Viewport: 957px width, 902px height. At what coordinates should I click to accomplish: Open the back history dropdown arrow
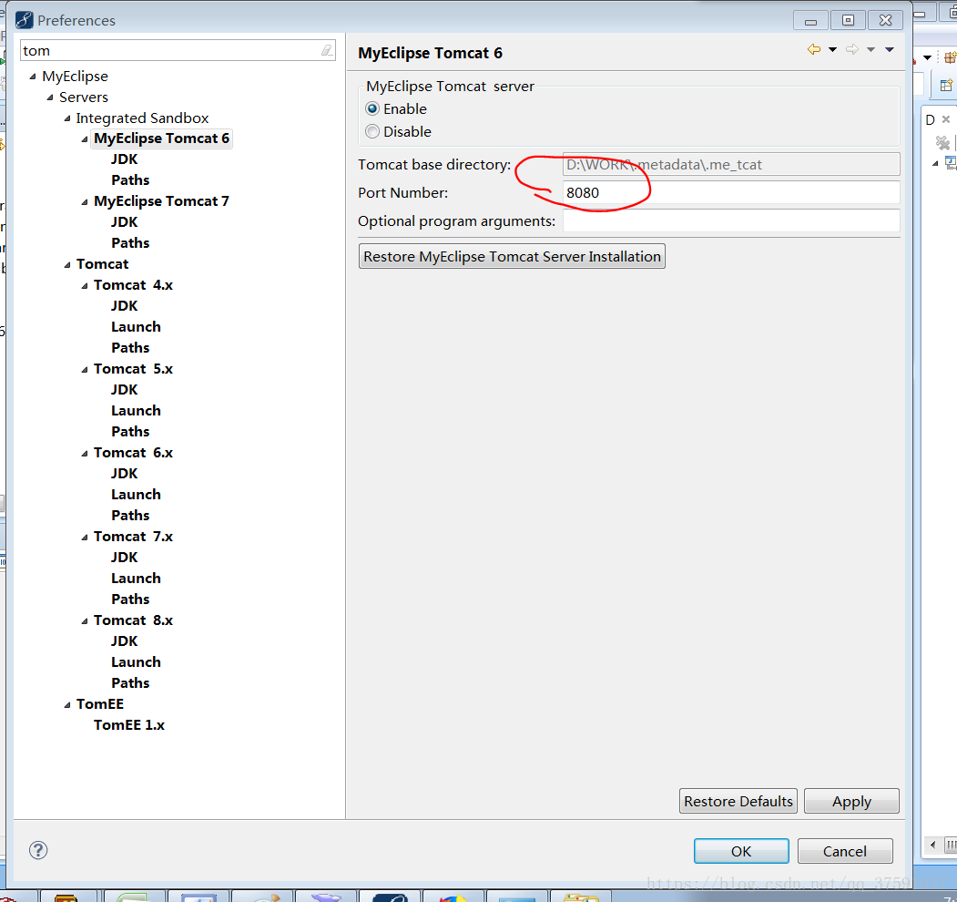[x=832, y=49]
